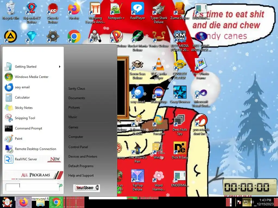278x208 pixels.
Task: Open Rocket Mania Deluxe shortcut
Action: point(138,41)
